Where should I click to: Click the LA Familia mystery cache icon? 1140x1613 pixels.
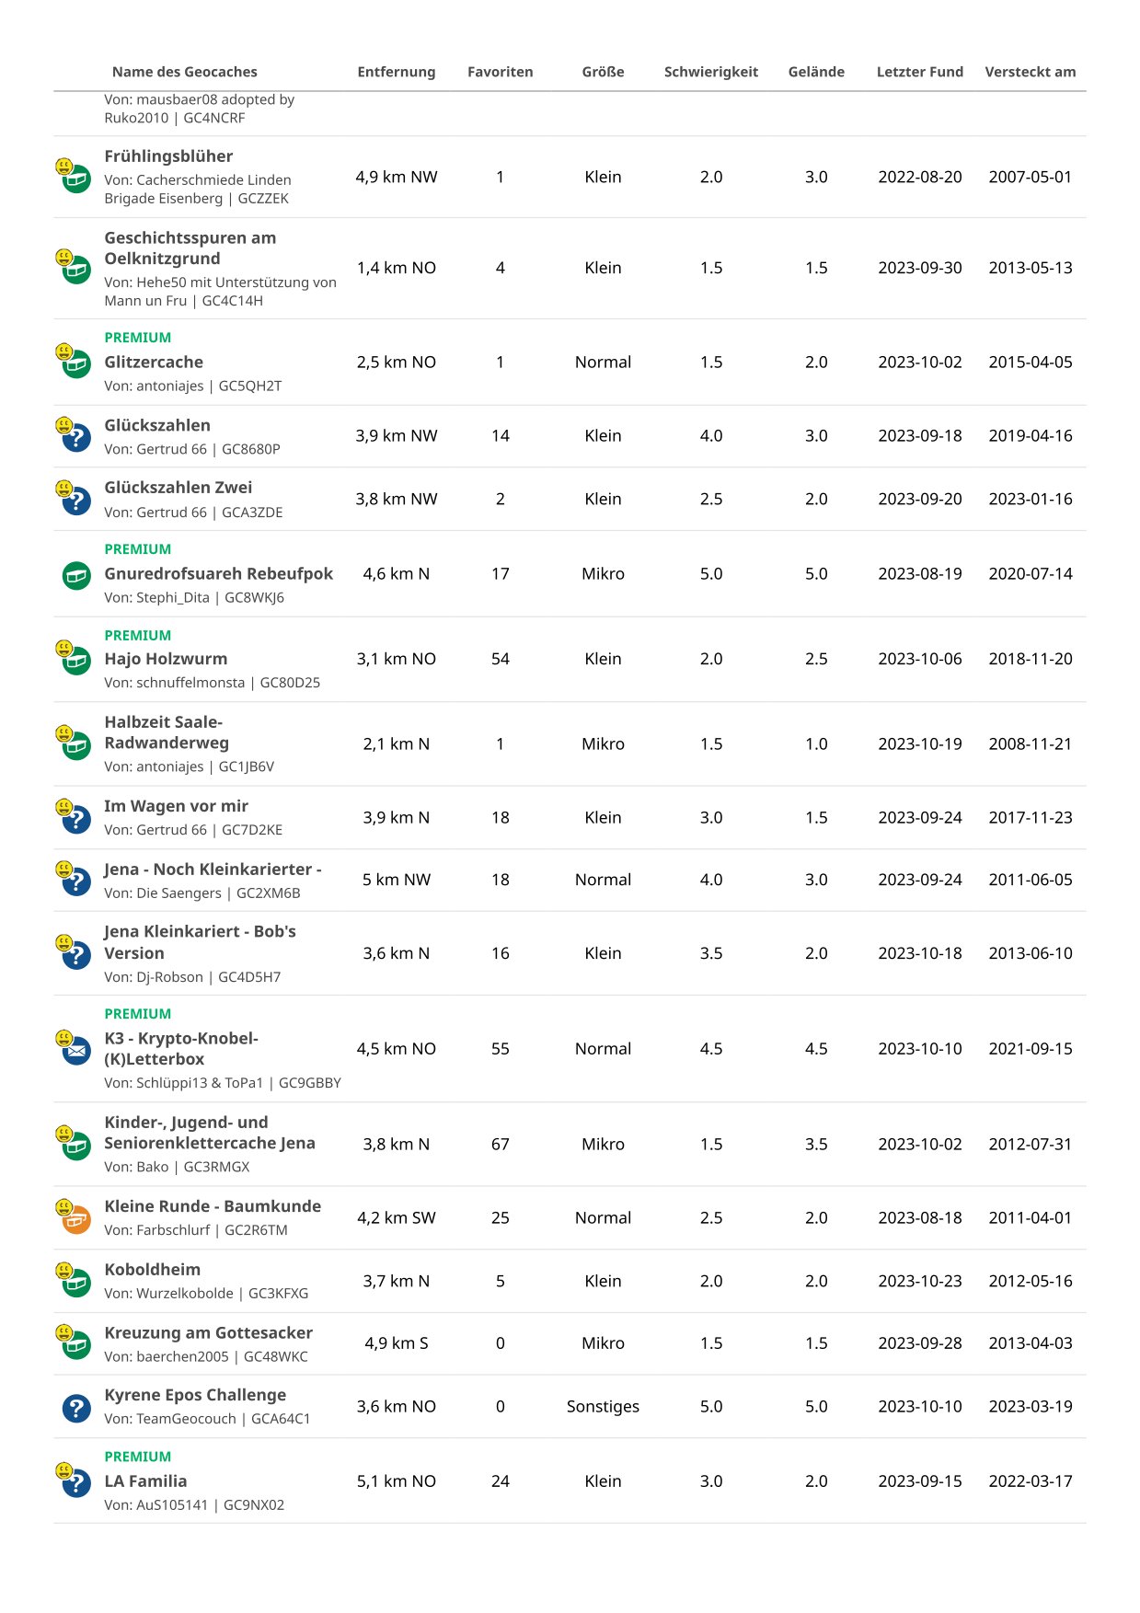(75, 1481)
